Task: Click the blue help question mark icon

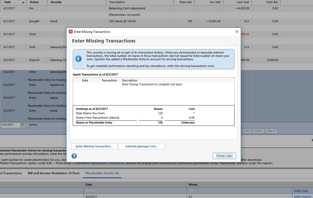Action: [x=74, y=156]
